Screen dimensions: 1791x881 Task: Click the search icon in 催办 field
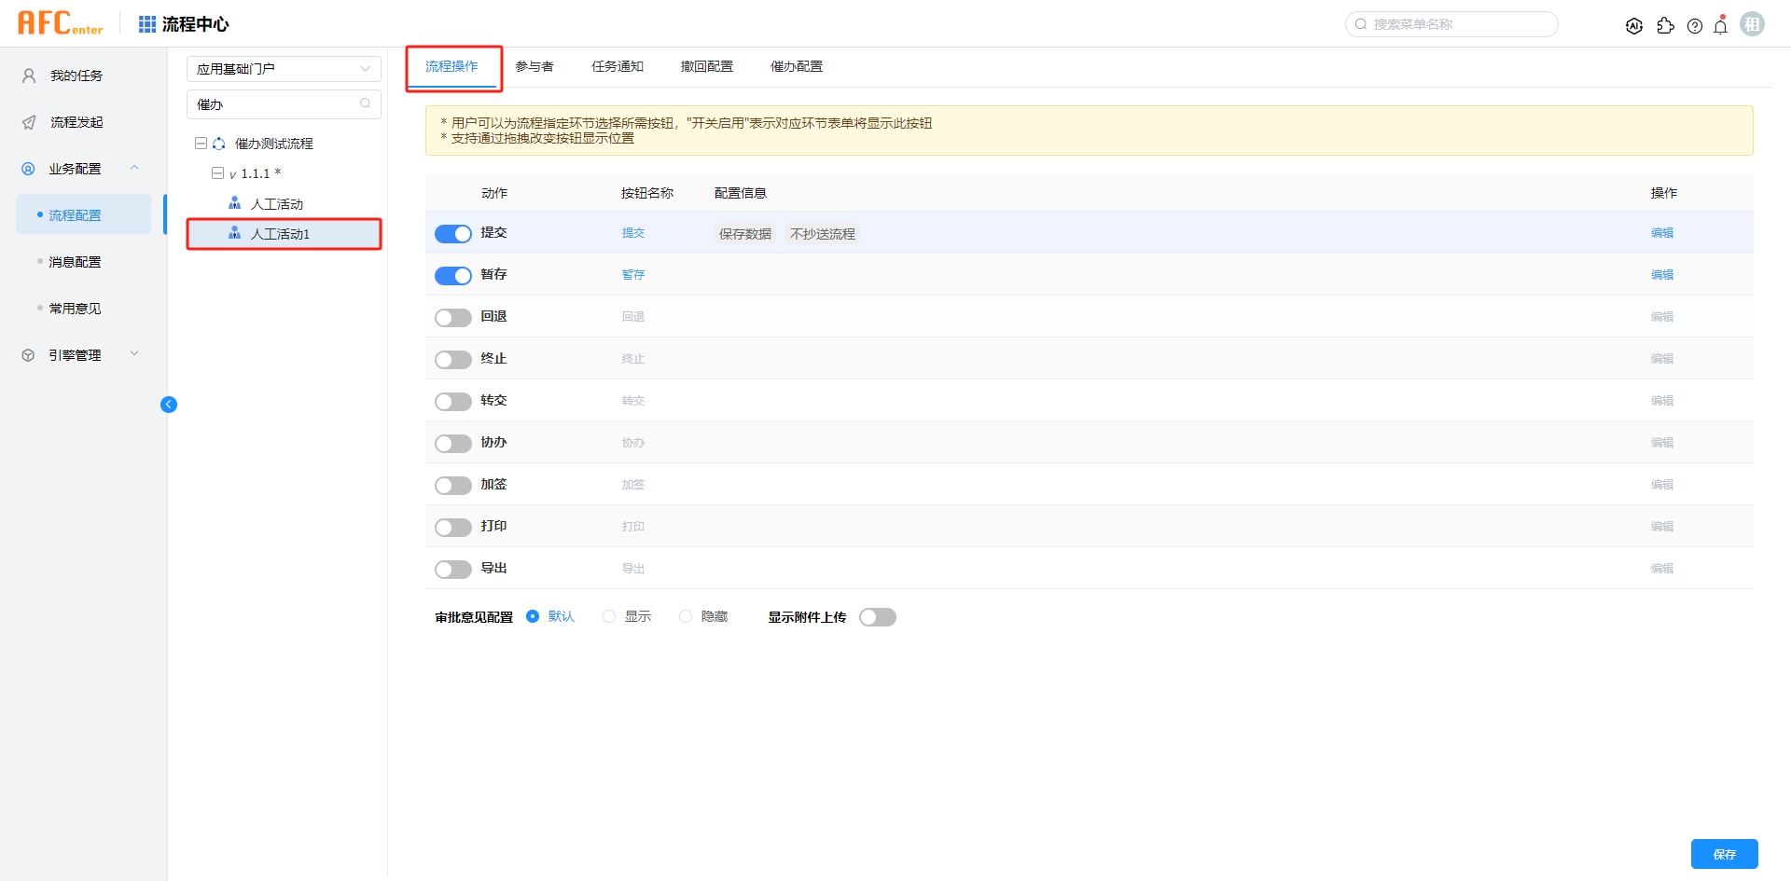(366, 103)
